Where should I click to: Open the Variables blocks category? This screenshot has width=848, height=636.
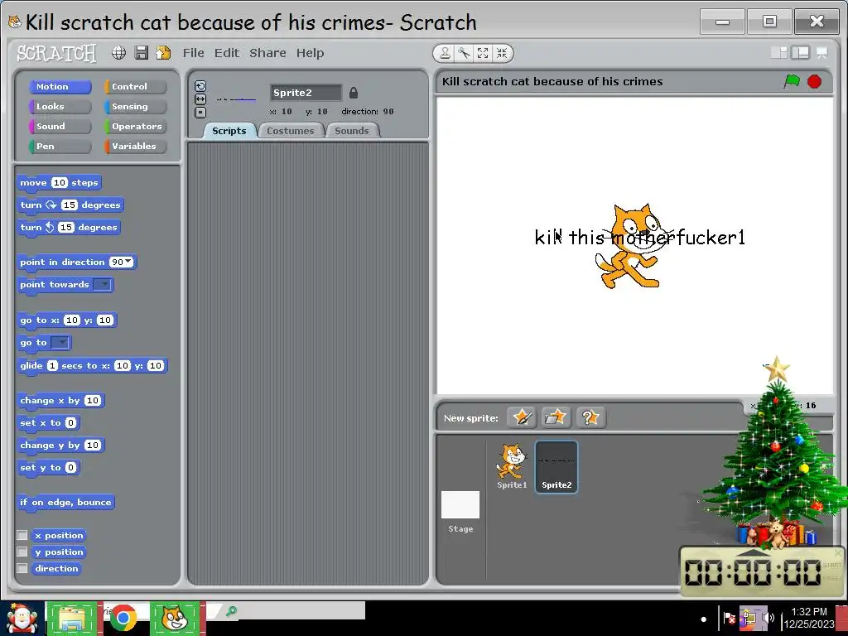point(135,147)
